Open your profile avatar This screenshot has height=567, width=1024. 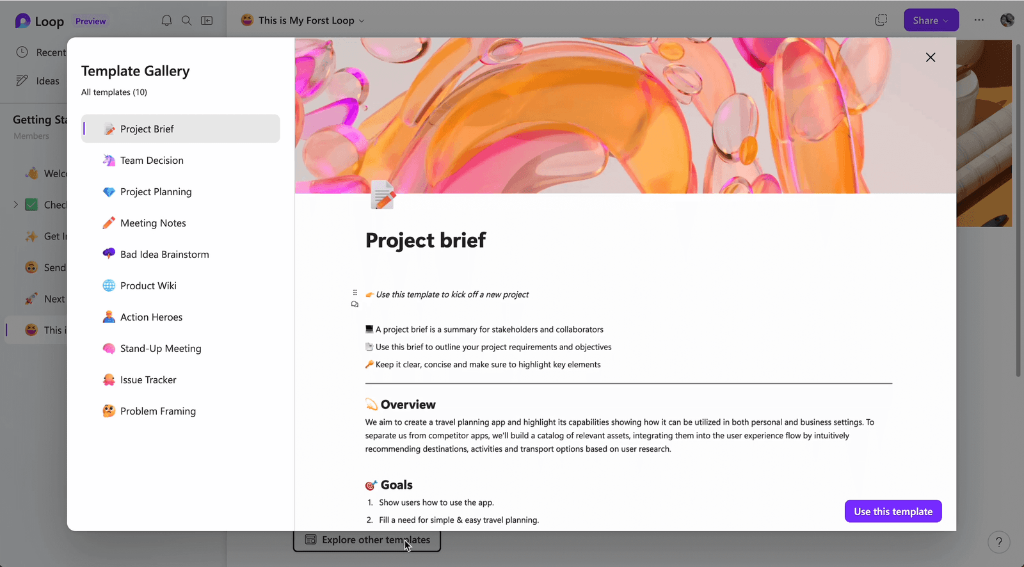click(x=1007, y=20)
